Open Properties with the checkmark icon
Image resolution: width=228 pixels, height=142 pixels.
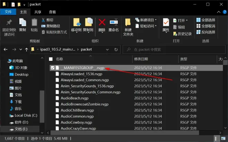click(166, 23)
